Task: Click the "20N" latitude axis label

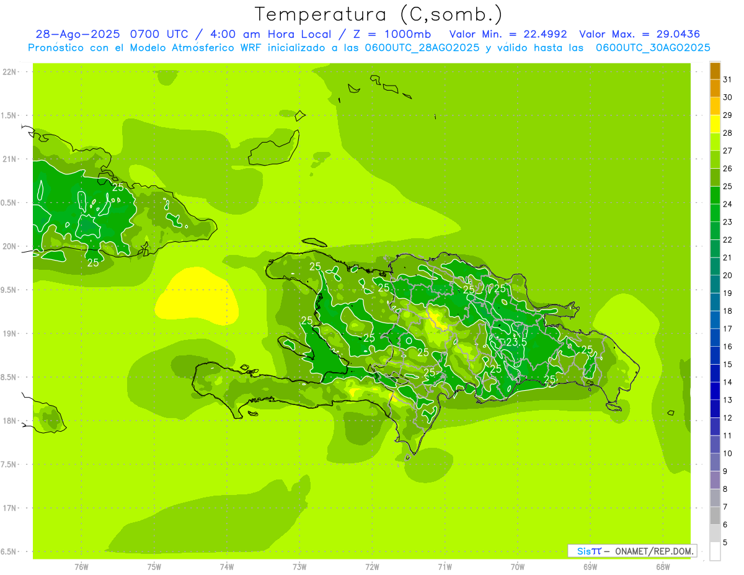Action: click(x=9, y=246)
